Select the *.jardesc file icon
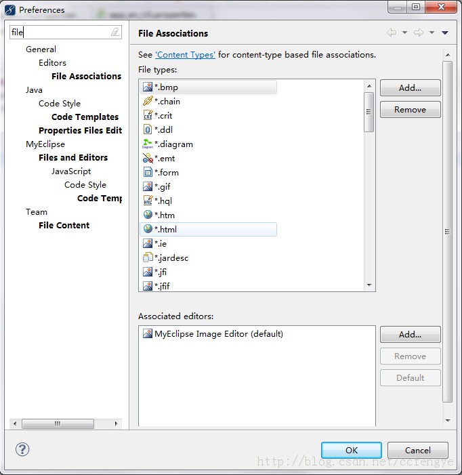The width and height of the screenshot is (462, 475). click(x=148, y=258)
